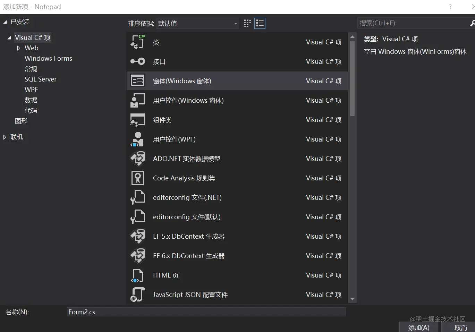Image resolution: width=475 pixels, height=332 pixels.
Task: Collapse the Visual C# 项 node
Action: click(x=9, y=38)
